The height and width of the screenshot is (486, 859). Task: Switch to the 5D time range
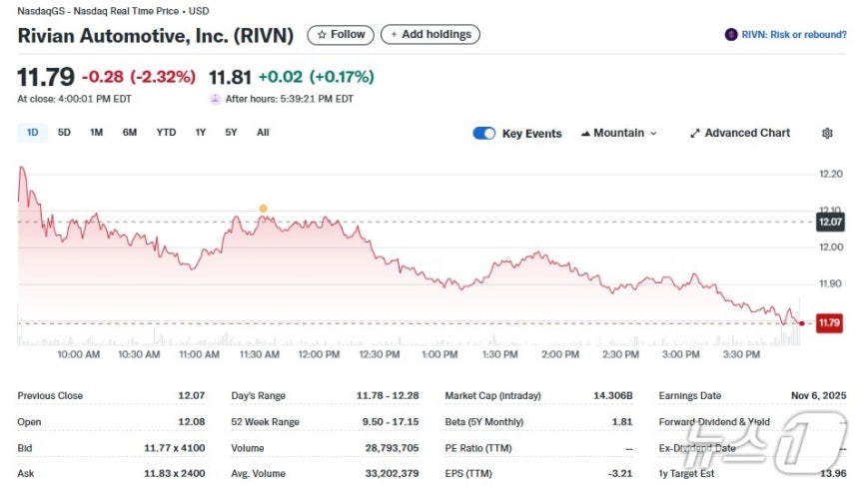coord(64,133)
